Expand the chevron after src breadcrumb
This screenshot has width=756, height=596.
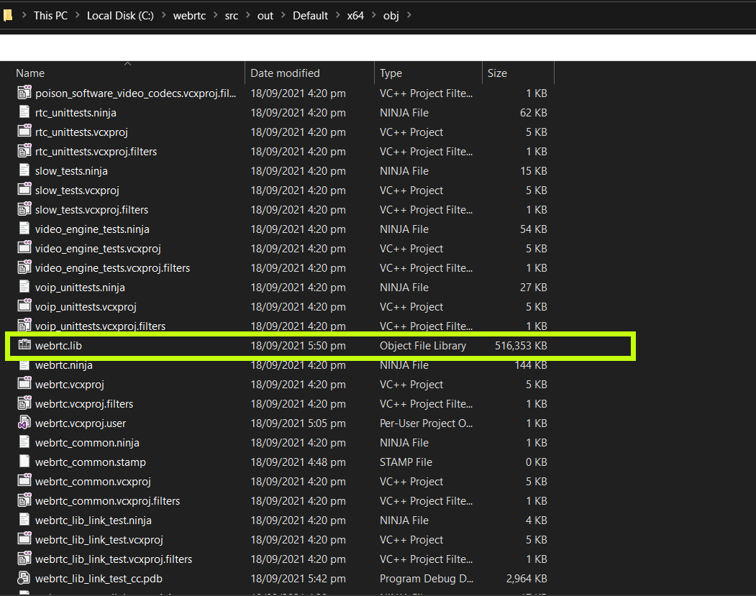tap(248, 15)
